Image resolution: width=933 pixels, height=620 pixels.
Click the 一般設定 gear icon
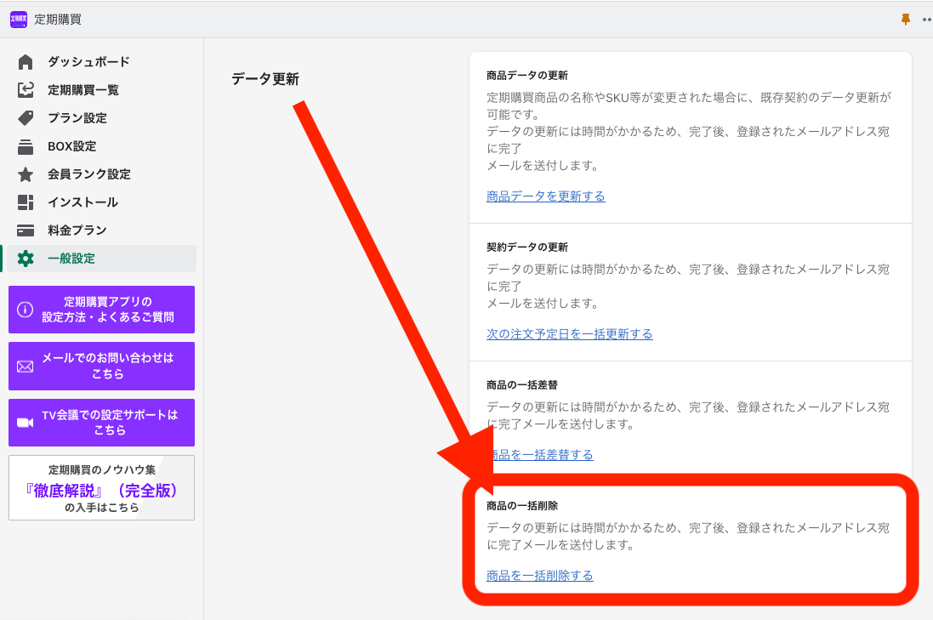26,259
